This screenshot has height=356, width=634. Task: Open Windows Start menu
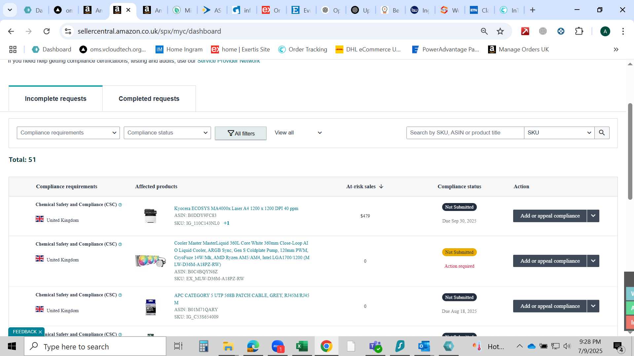[x=12, y=346]
